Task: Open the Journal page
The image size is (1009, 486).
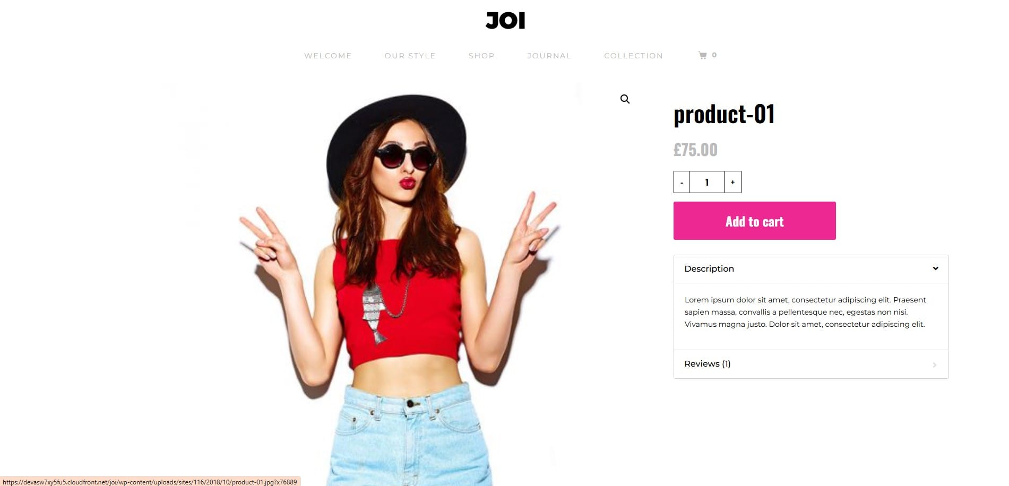Action: click(549, 56)
